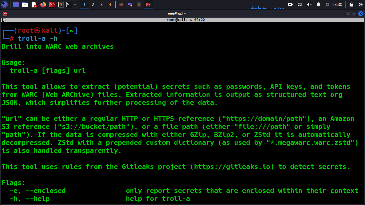Click the Terminator window menu icon
Screen dimensions: 365x205
click(5, 14)
